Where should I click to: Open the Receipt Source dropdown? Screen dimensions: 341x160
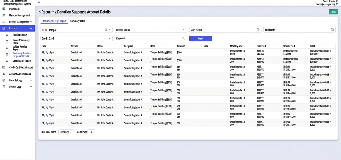pyautogui.click(x=150, y=30)
